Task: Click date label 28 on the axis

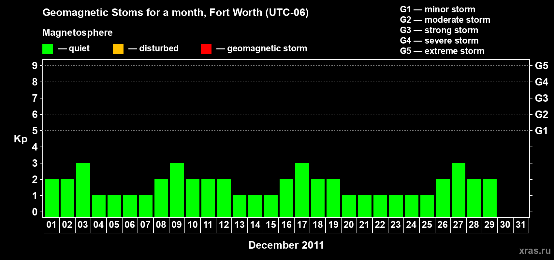Action: 474,225
